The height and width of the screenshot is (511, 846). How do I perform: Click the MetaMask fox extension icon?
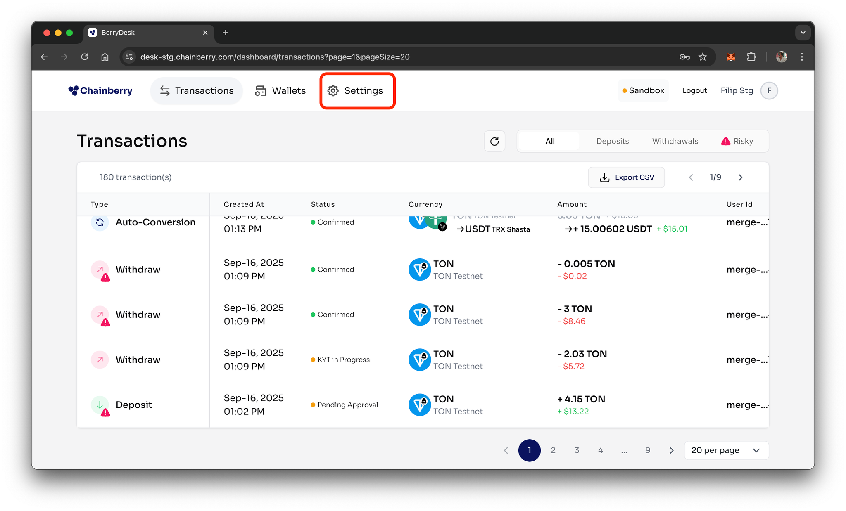click(731, 57)
